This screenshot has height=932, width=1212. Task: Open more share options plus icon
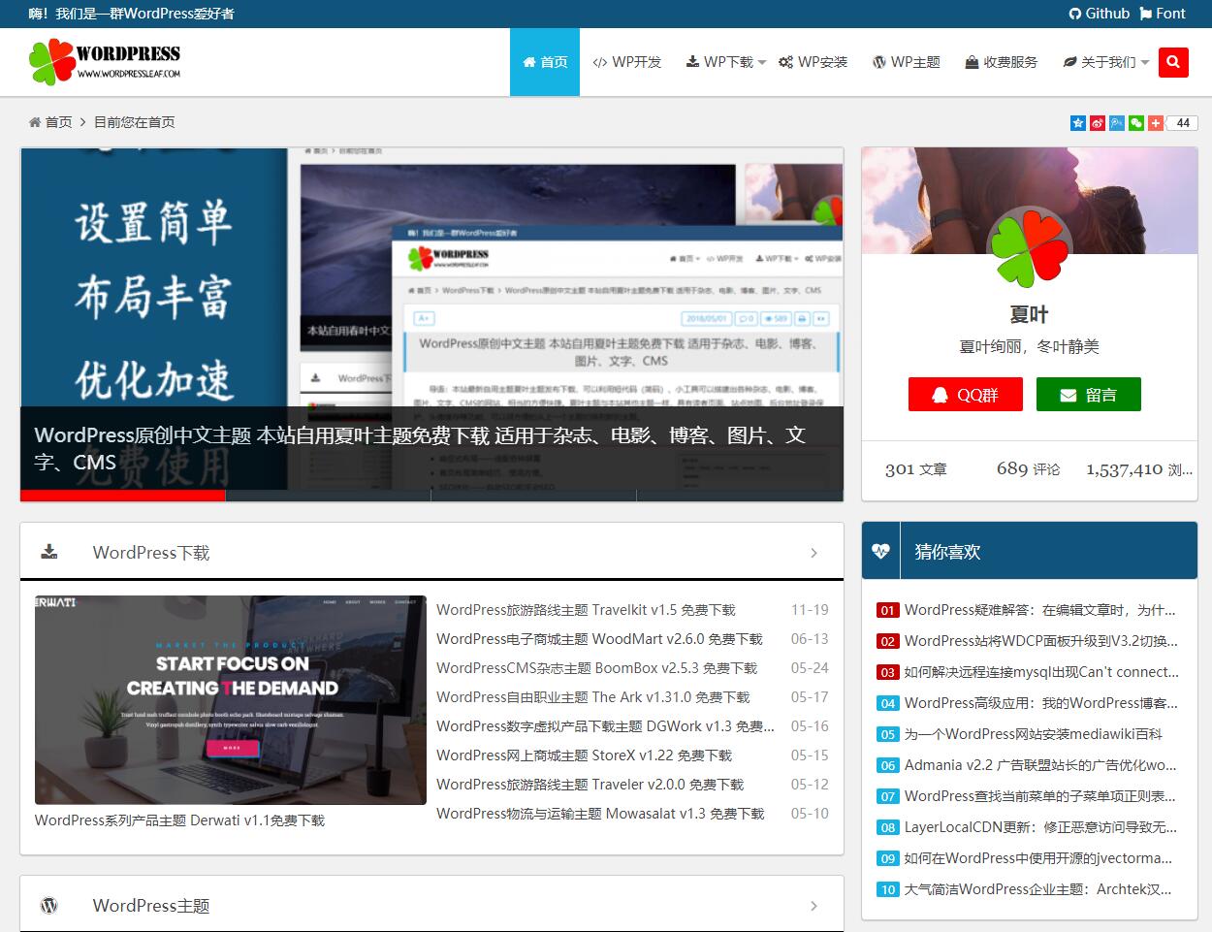pyautogui.click(x=1156, y=123)
